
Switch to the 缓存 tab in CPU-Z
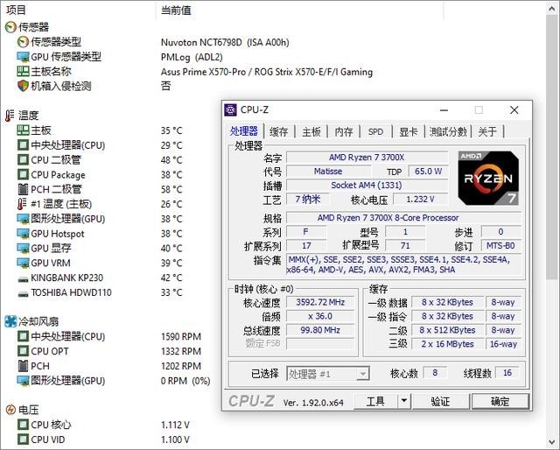[x=278, y=131]
